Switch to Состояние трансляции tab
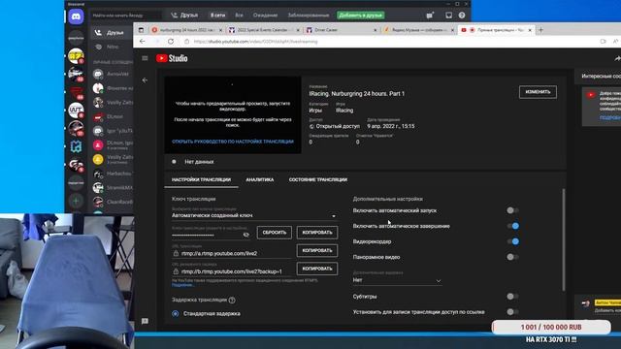The width and height of the screenshot is (621, 349). (x=318, y=179)
